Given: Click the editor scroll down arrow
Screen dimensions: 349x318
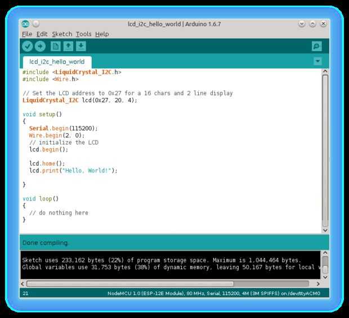Looking at the screenshot, I should click(x=325, y=230).
